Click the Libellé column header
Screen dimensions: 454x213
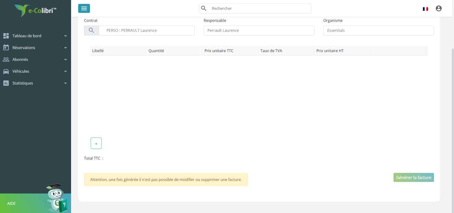coord(118,51)
